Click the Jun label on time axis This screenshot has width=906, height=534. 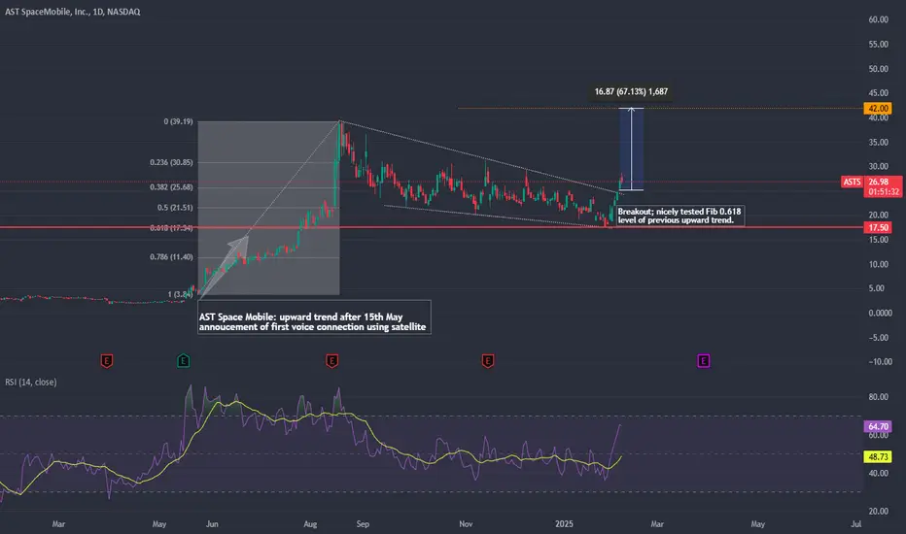point(212,524)
